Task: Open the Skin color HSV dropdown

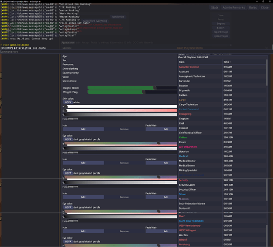Action: (x=68, y=102)
